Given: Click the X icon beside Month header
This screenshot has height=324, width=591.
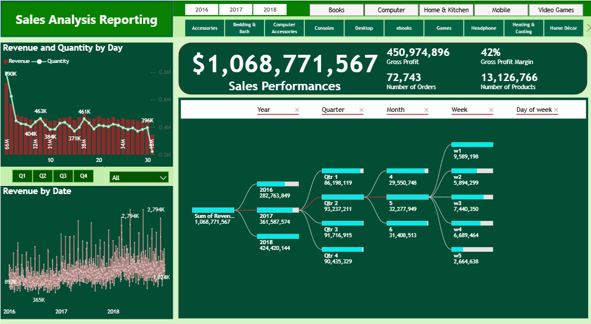Looking at the screenshot, I should 426,110.
